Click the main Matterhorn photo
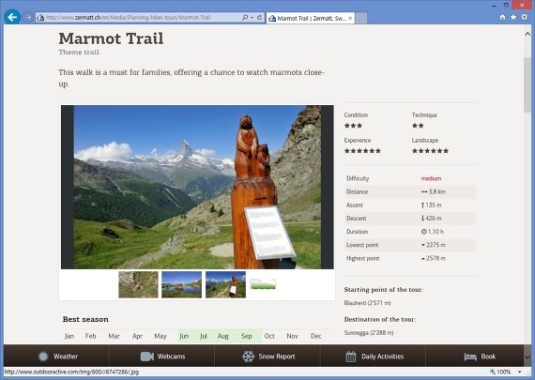The height and width of the screenshot is (380, 535). coord(197,187)
